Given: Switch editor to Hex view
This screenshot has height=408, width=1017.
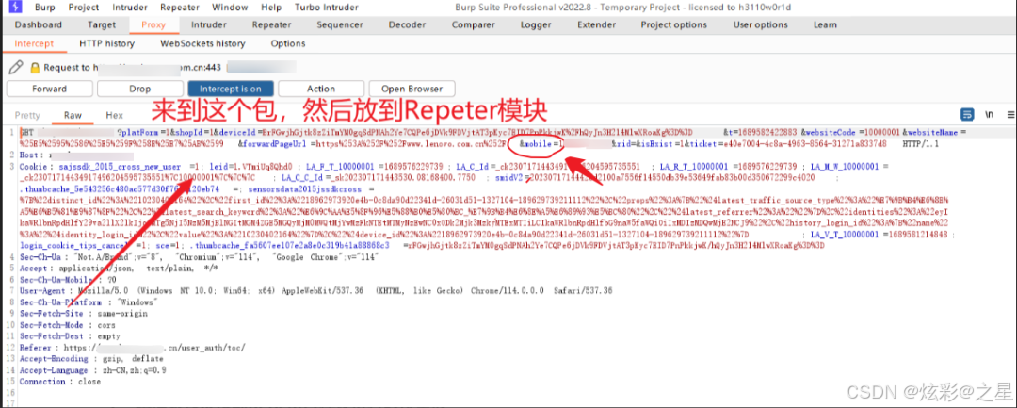Looking at the screenshot, I should (x=115, y=115).
